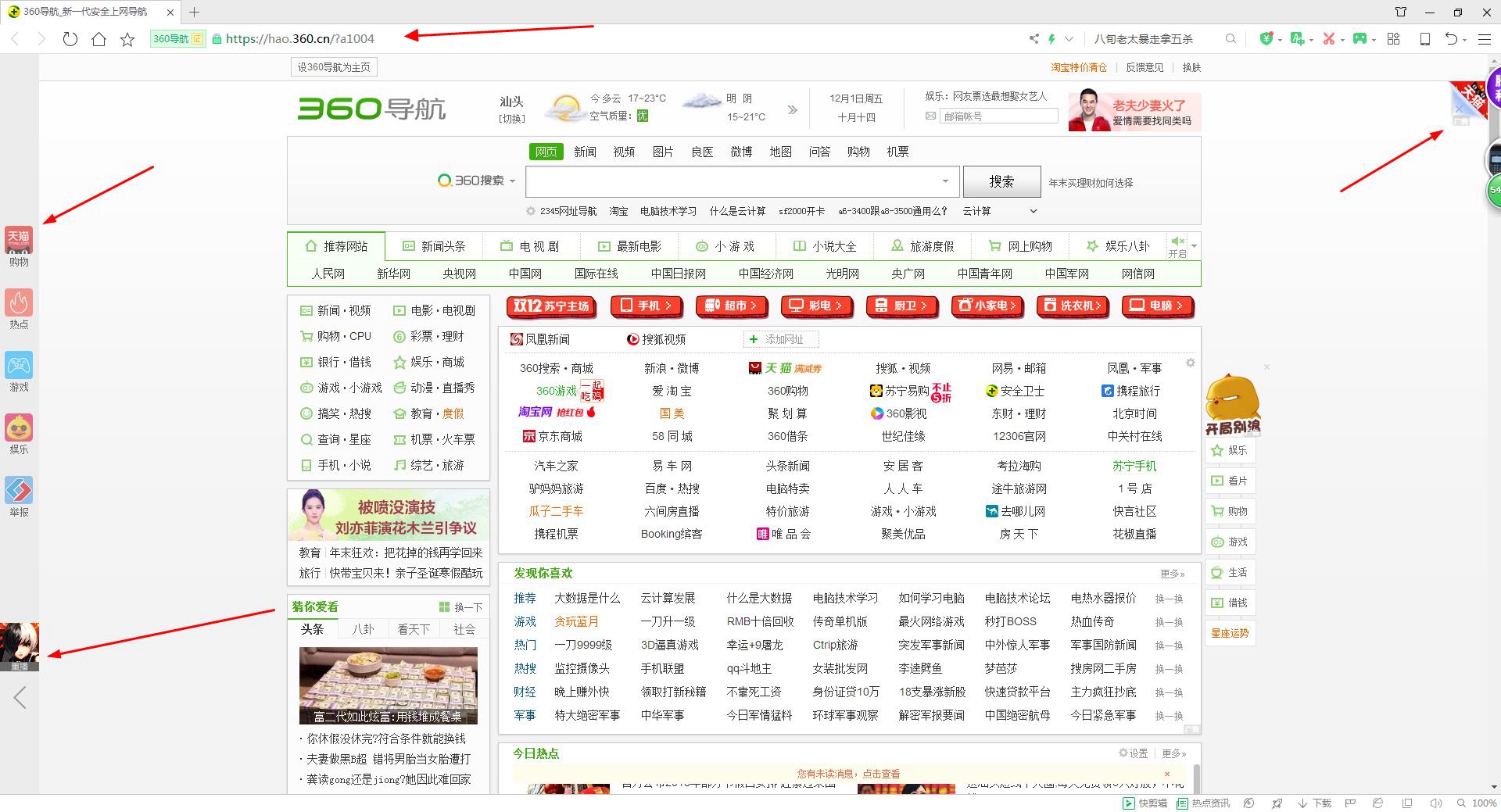The image size is (1501, 812).
Task: Open the hamburger main menu
Action: pos(1485,38)
